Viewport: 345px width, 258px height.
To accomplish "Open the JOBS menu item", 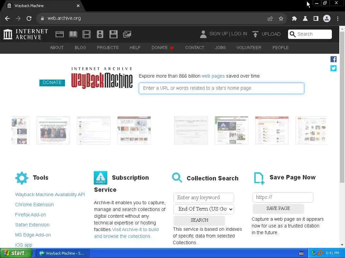I will coord(220,48).
